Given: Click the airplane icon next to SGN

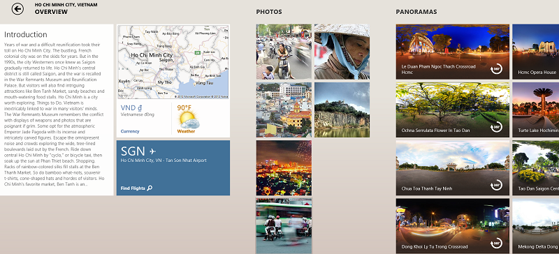Looking at the screenshot, I should tap(152, 151).
